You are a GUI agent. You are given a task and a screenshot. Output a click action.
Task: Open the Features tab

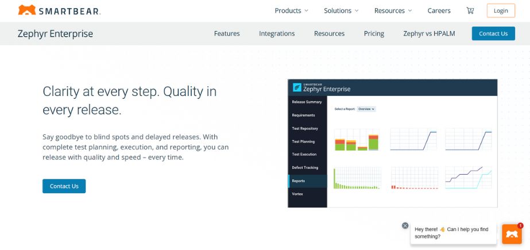tap(227, 33)
